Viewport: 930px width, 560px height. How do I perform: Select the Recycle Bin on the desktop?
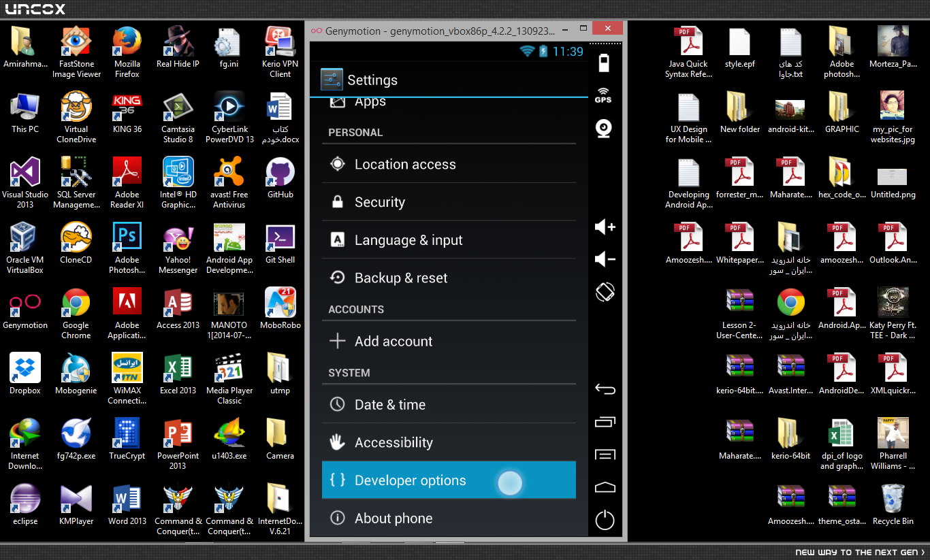893,505
